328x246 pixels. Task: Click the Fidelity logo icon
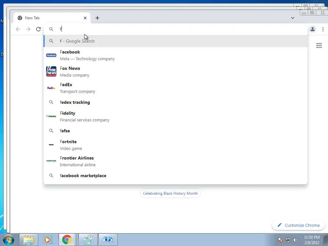coord(51,116)
